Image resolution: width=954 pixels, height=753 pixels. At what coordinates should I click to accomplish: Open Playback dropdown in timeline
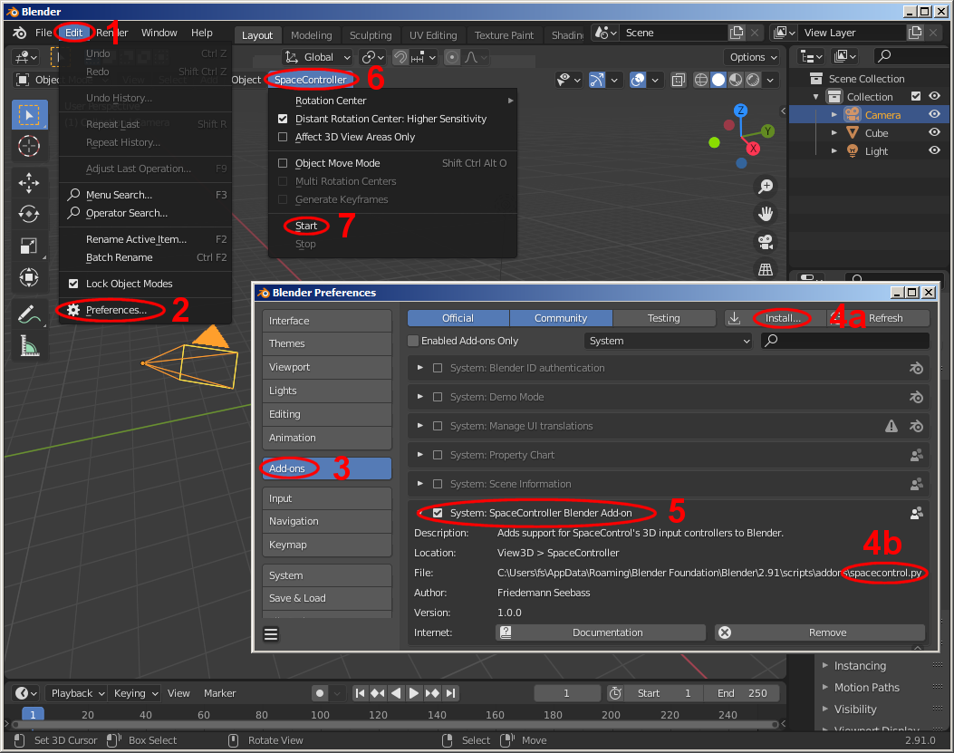coord(77,692)
